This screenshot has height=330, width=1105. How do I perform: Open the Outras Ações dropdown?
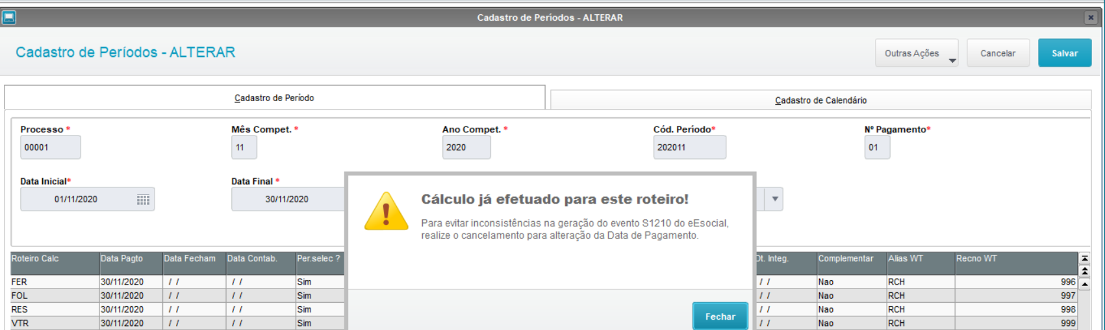point(917,53)
